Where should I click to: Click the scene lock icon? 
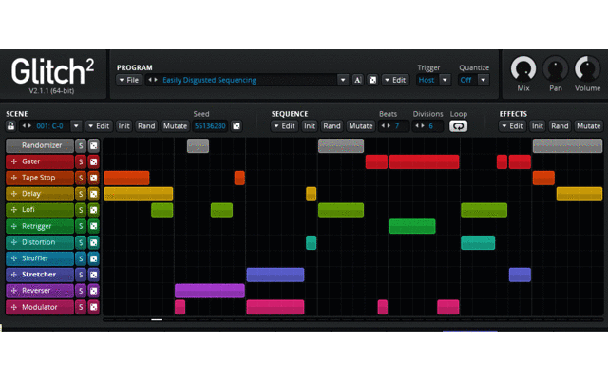coord(10,126)
